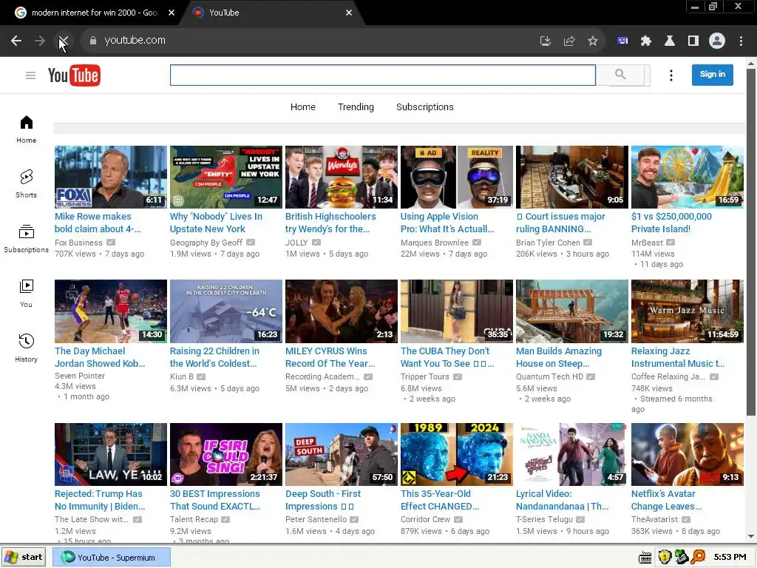Open YouTube settings three-dot menu
Viewport: 757px width, 568px height.
pos(671,75)
